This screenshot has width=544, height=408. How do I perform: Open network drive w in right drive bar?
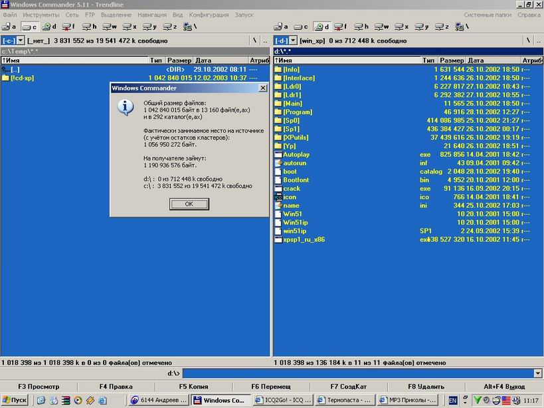(x=382, y=27)
